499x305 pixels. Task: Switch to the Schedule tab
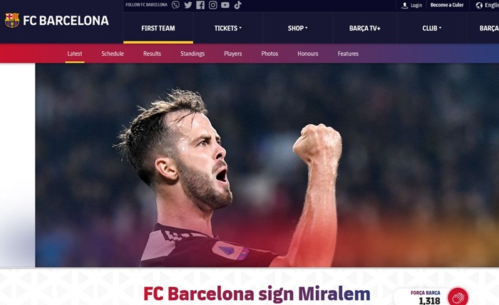coord(113,53)
